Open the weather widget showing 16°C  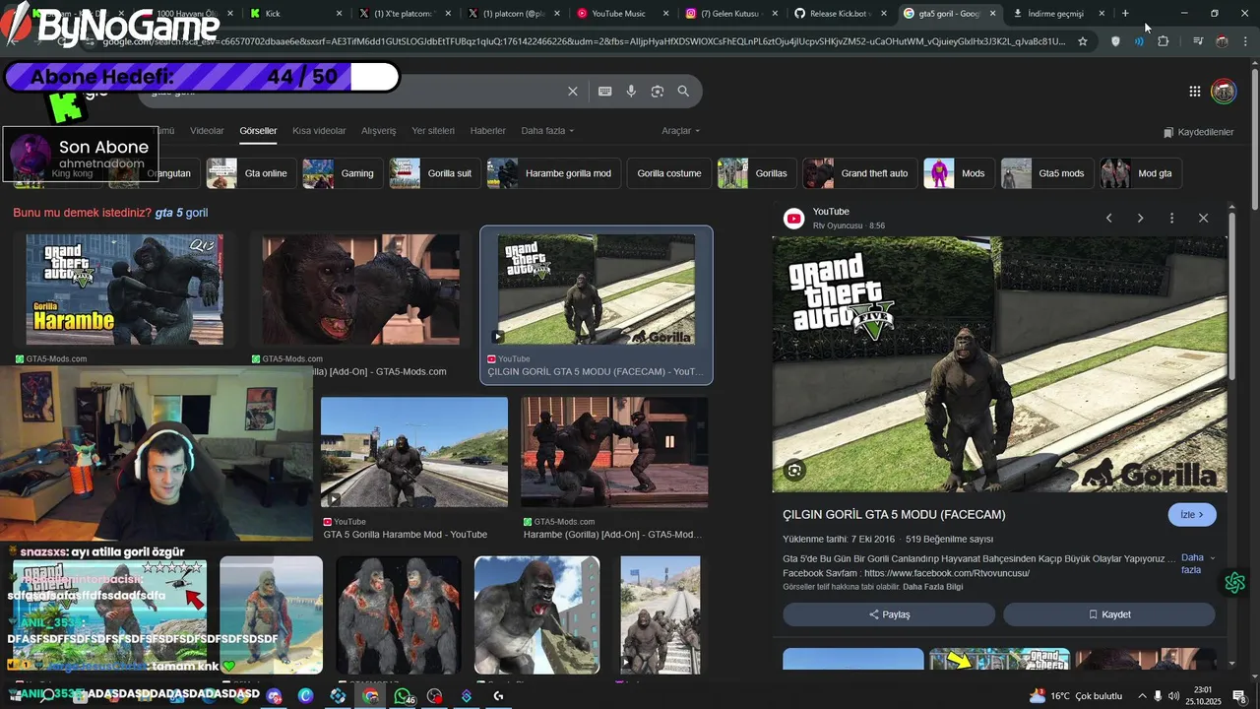pyautogui.click(x=1075, y=696)
